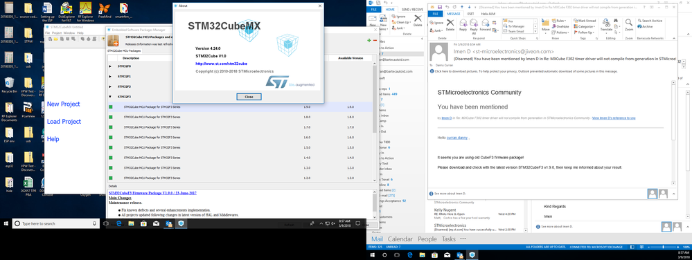Screen dimensions: 692x260
Task: Click Type here to search taskbar box
Action: 55,224
